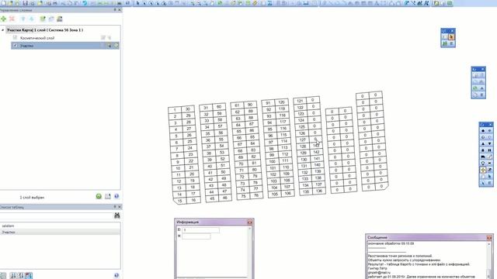Select Участки entry in table list
497x279 pixels.
tap(61, 232)
